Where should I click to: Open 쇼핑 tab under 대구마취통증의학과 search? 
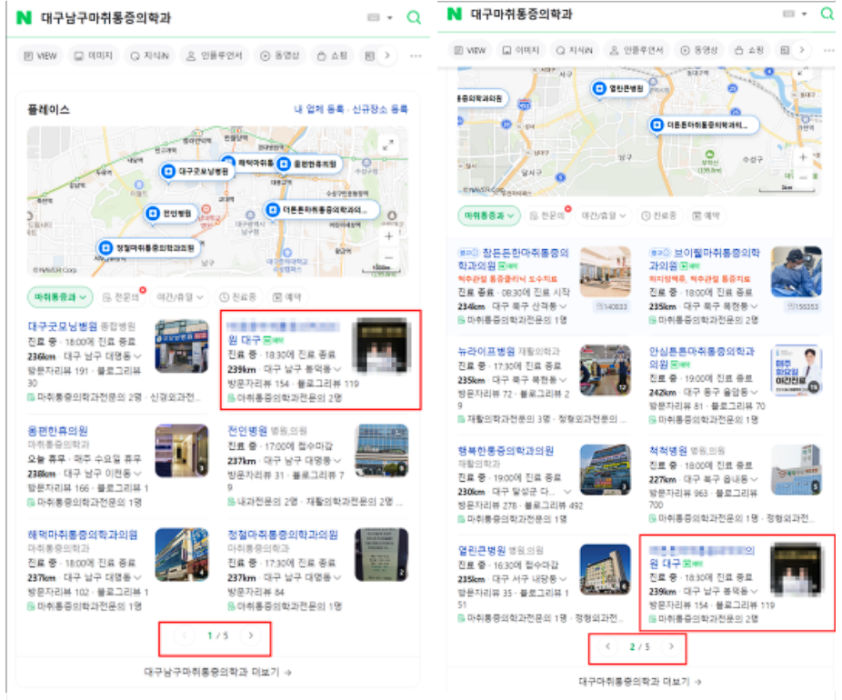point(749,50)
